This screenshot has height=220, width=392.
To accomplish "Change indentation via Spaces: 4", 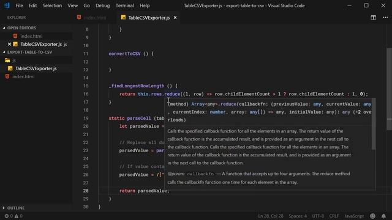I will [x=298, y=216].
